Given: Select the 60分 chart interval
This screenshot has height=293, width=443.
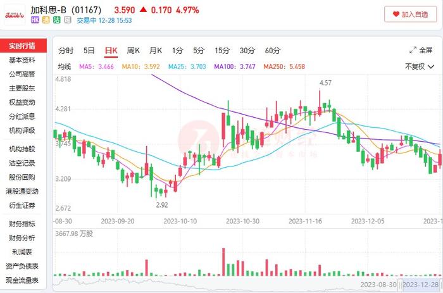Looking at the screenshot, I should [273, 51].
